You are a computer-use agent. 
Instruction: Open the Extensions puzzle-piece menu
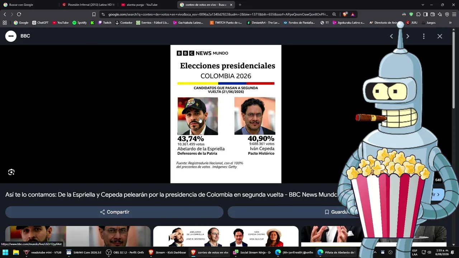[418, 14]
